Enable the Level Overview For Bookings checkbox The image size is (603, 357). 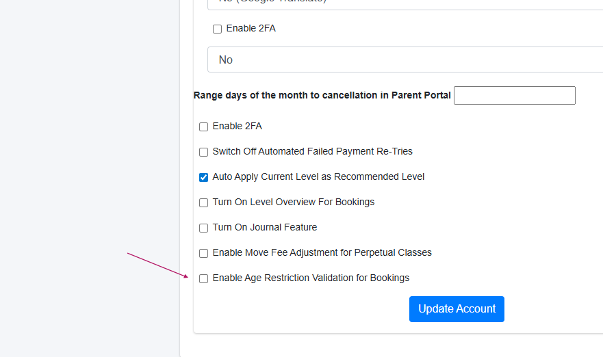click(203, 202)
